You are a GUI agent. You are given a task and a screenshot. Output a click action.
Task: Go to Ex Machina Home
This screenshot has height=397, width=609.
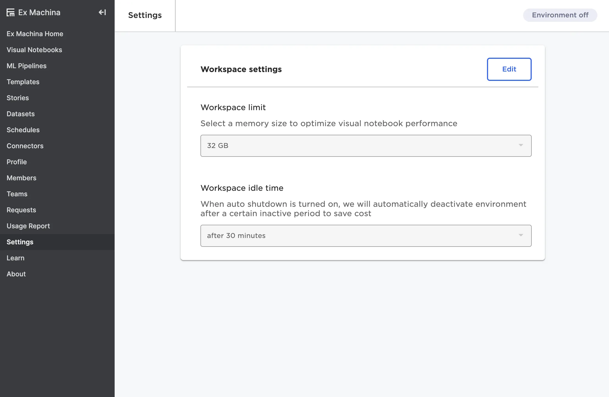[x=35, y=34]
